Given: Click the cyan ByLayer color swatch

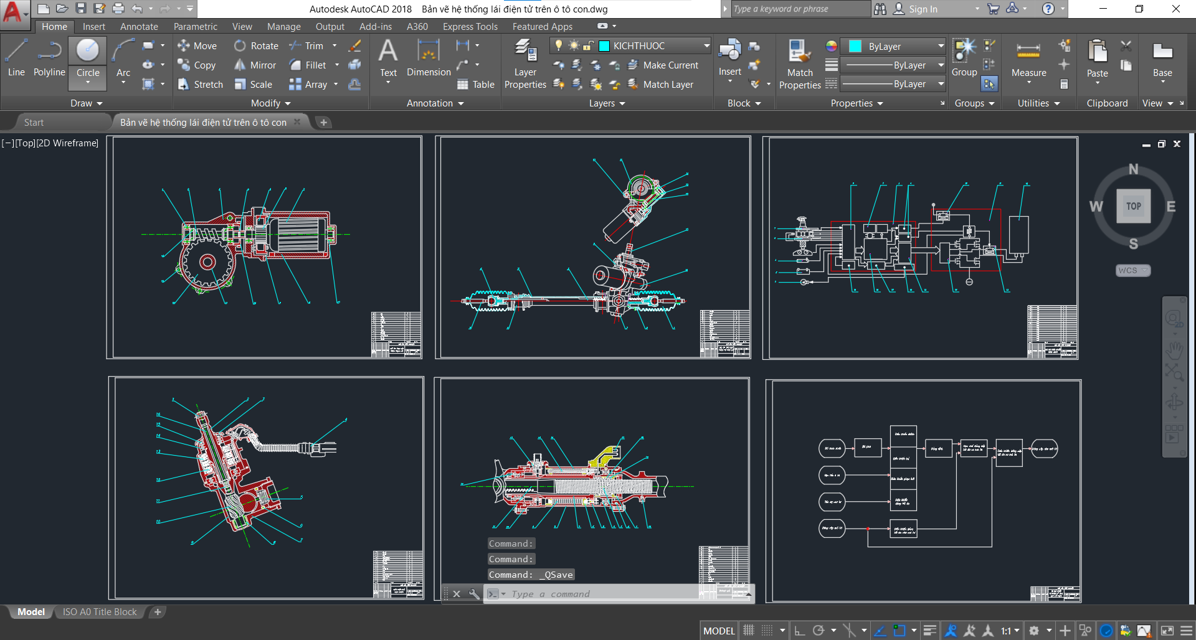Looking at the screenshot, I should pos(855,46).
